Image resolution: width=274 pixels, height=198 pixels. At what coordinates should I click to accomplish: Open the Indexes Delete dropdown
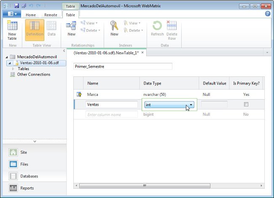click(134, 30)
